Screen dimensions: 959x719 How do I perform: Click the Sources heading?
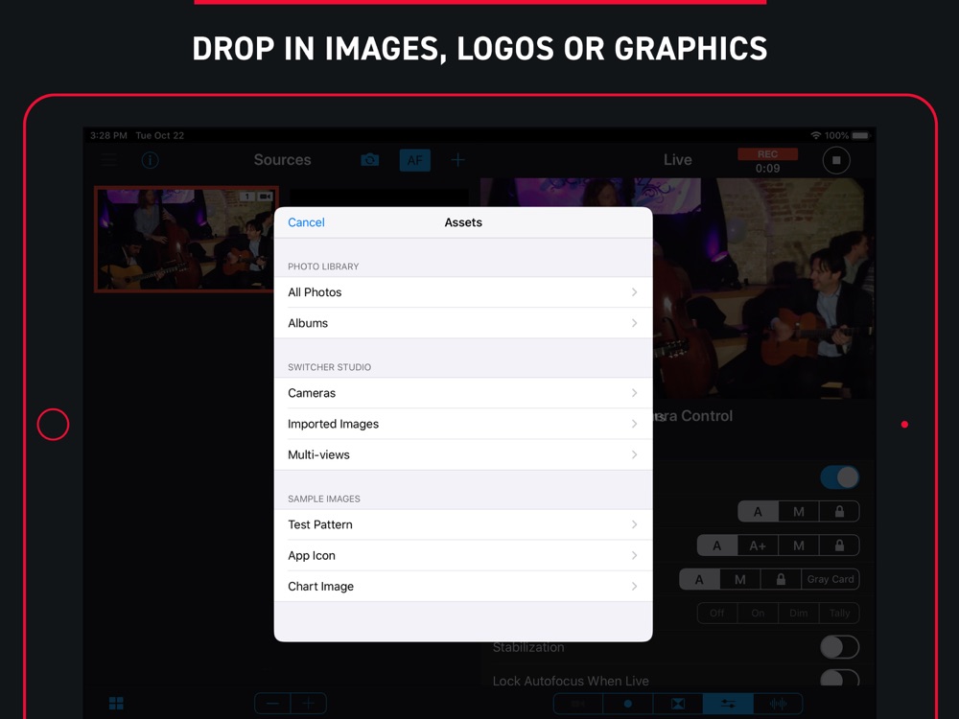[x=283, y=160]
